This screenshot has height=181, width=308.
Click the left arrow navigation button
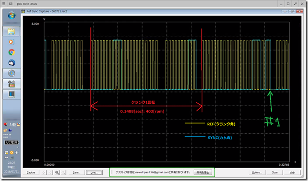[x=44, y=172]
